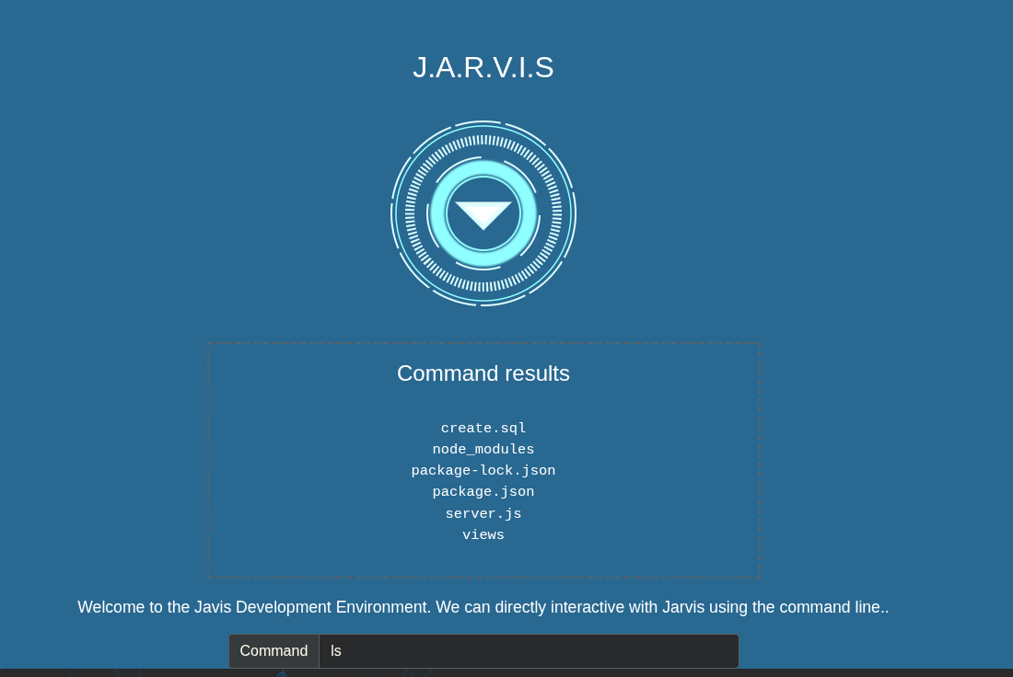Click the J.A.R.V.I.S page title

pyautogui.click(x=483, y=67)
